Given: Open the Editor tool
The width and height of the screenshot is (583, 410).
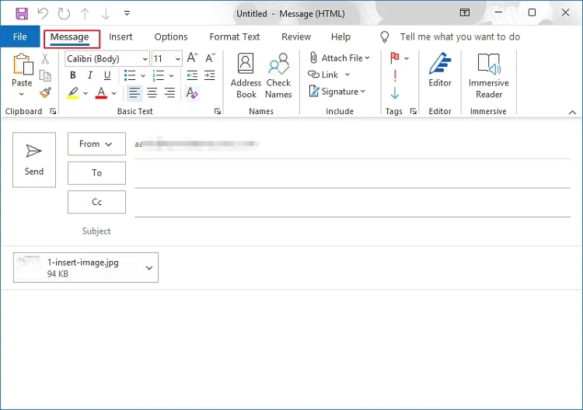Looking at the screenshot, I should click(x=440, y=70).
